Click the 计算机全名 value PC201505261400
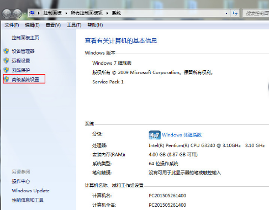269x210 pixels. (x=167, y=205)
